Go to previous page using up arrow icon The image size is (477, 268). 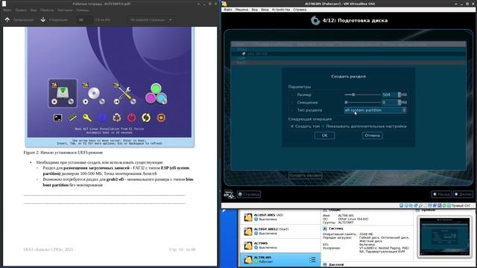click(7, 20)
